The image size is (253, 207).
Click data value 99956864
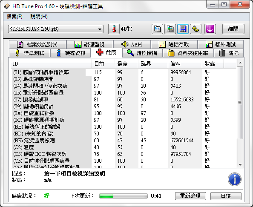coord(181,72)
